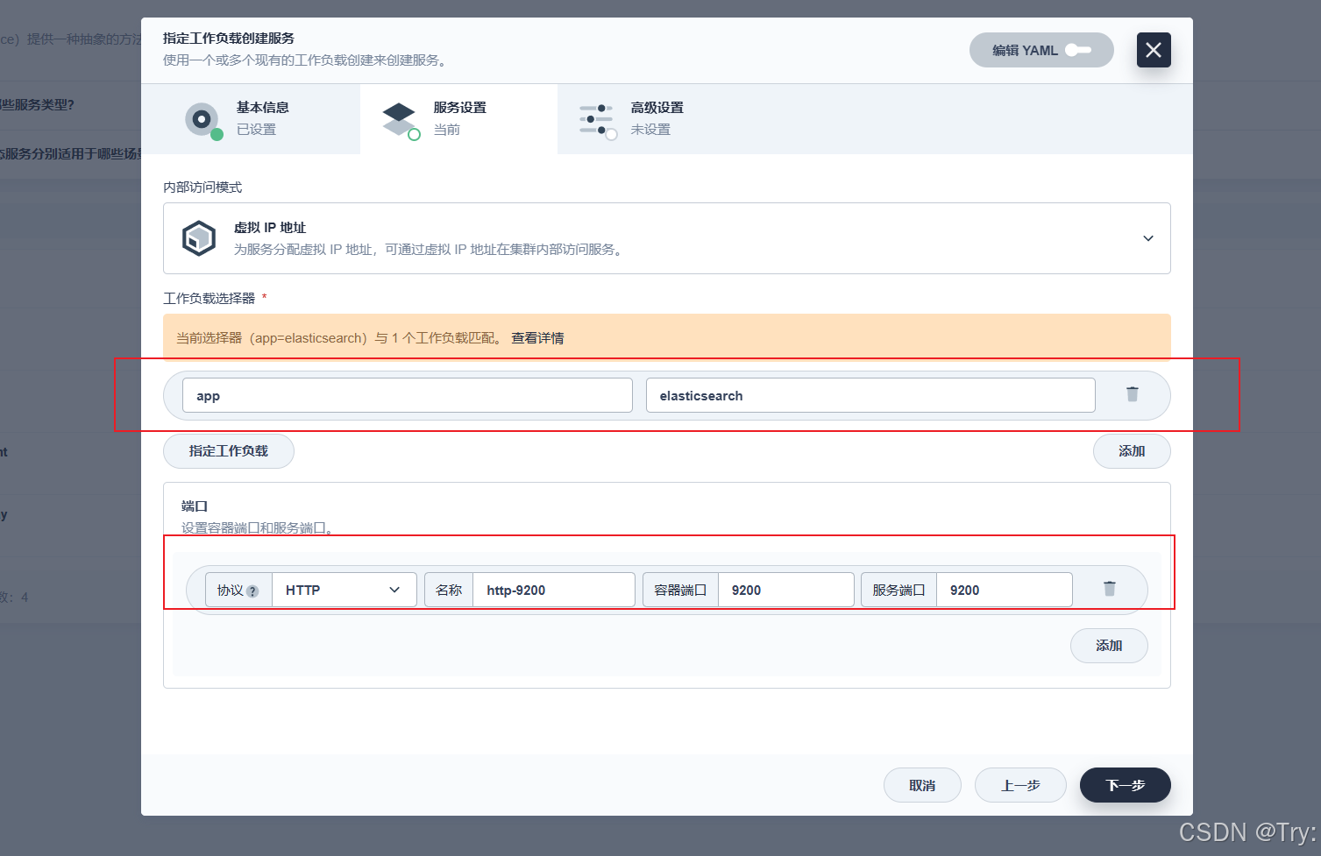The width and height of the screenshot is (1321, 856).
Task: Open the 基本信息 step tab
Action: [251, 119]
